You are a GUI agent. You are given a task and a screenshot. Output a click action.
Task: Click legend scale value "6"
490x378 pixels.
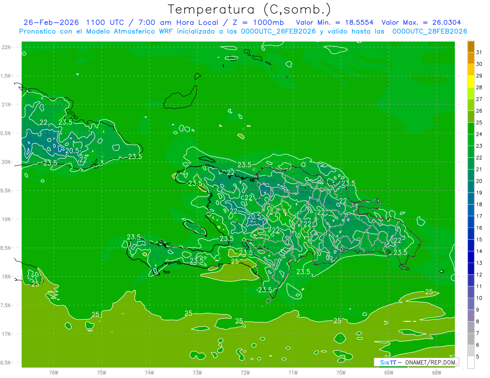[x=478, y=345]
